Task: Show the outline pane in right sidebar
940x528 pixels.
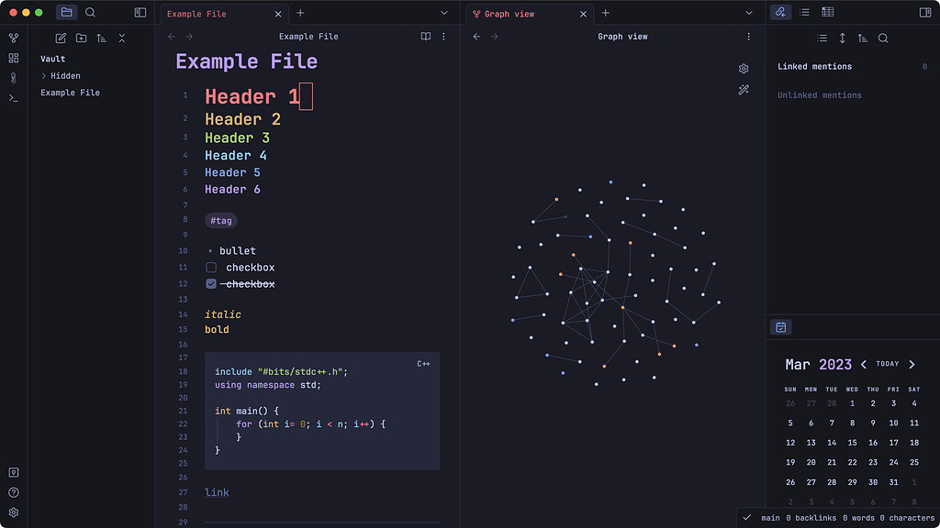Action: coord(804,13)
